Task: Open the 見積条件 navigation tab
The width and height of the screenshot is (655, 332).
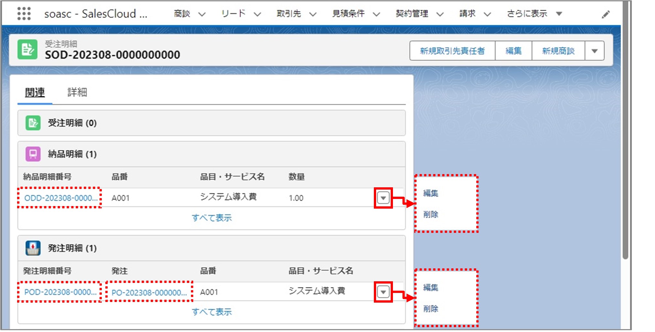Action: click(x=348, y=14)
